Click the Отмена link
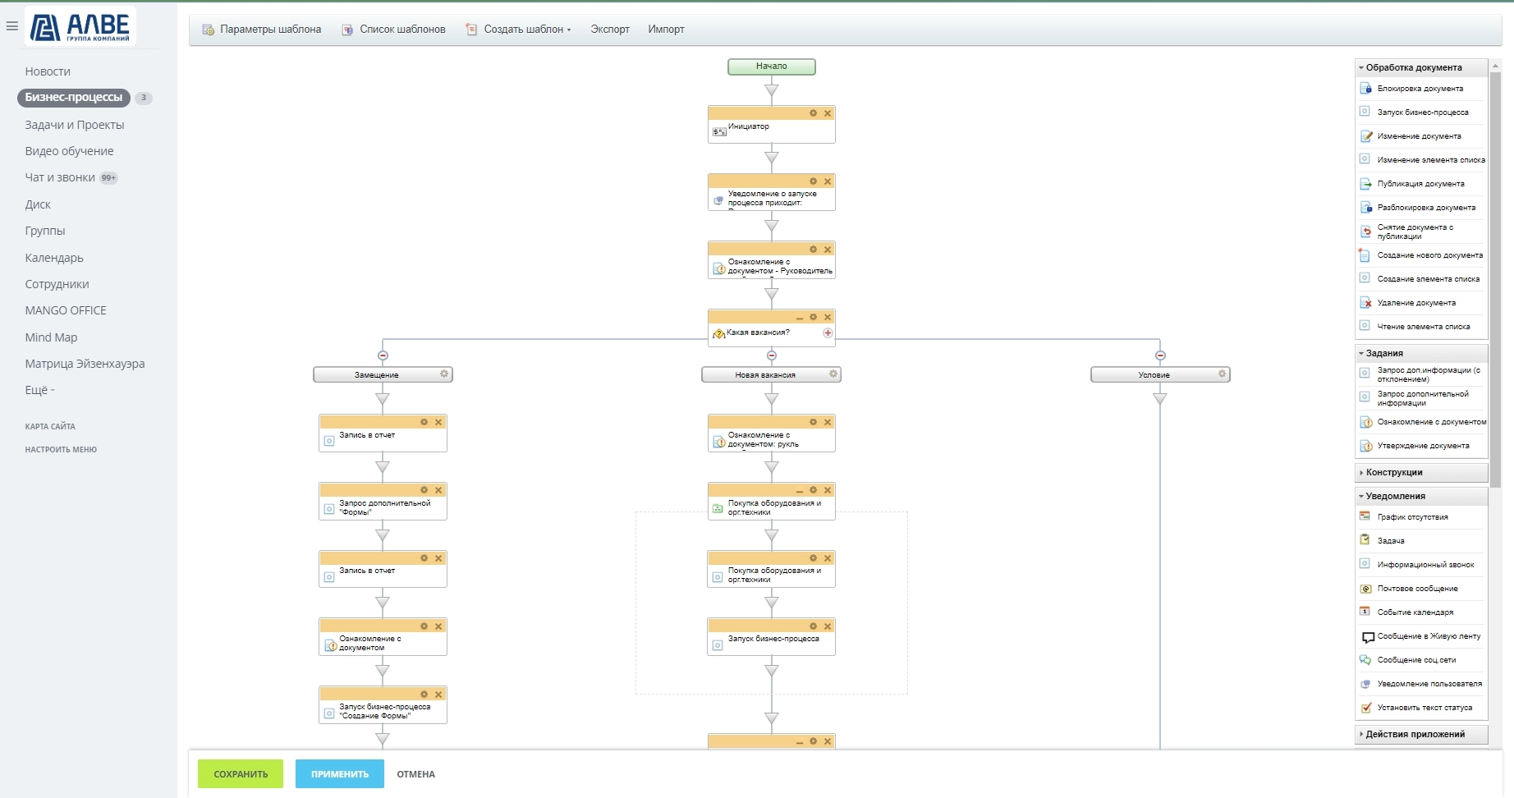The height and width of the screenshot is (798, 1514). pos(416,774)
